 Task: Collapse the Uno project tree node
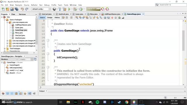pyautogui.click(x=2, y=17)
